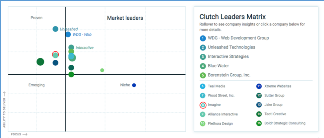Click the bubble labeled Unleashed in the chart
324x138 pixels.
pos(55,29)
